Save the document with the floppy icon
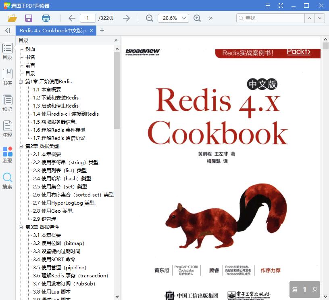The width and height of the screenshot is (329, 300). tap(29, 18)
